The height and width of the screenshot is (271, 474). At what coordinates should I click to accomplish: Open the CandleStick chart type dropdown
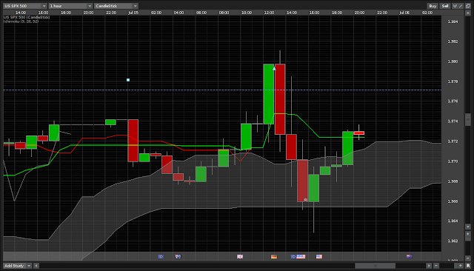(x=116, y=6)
